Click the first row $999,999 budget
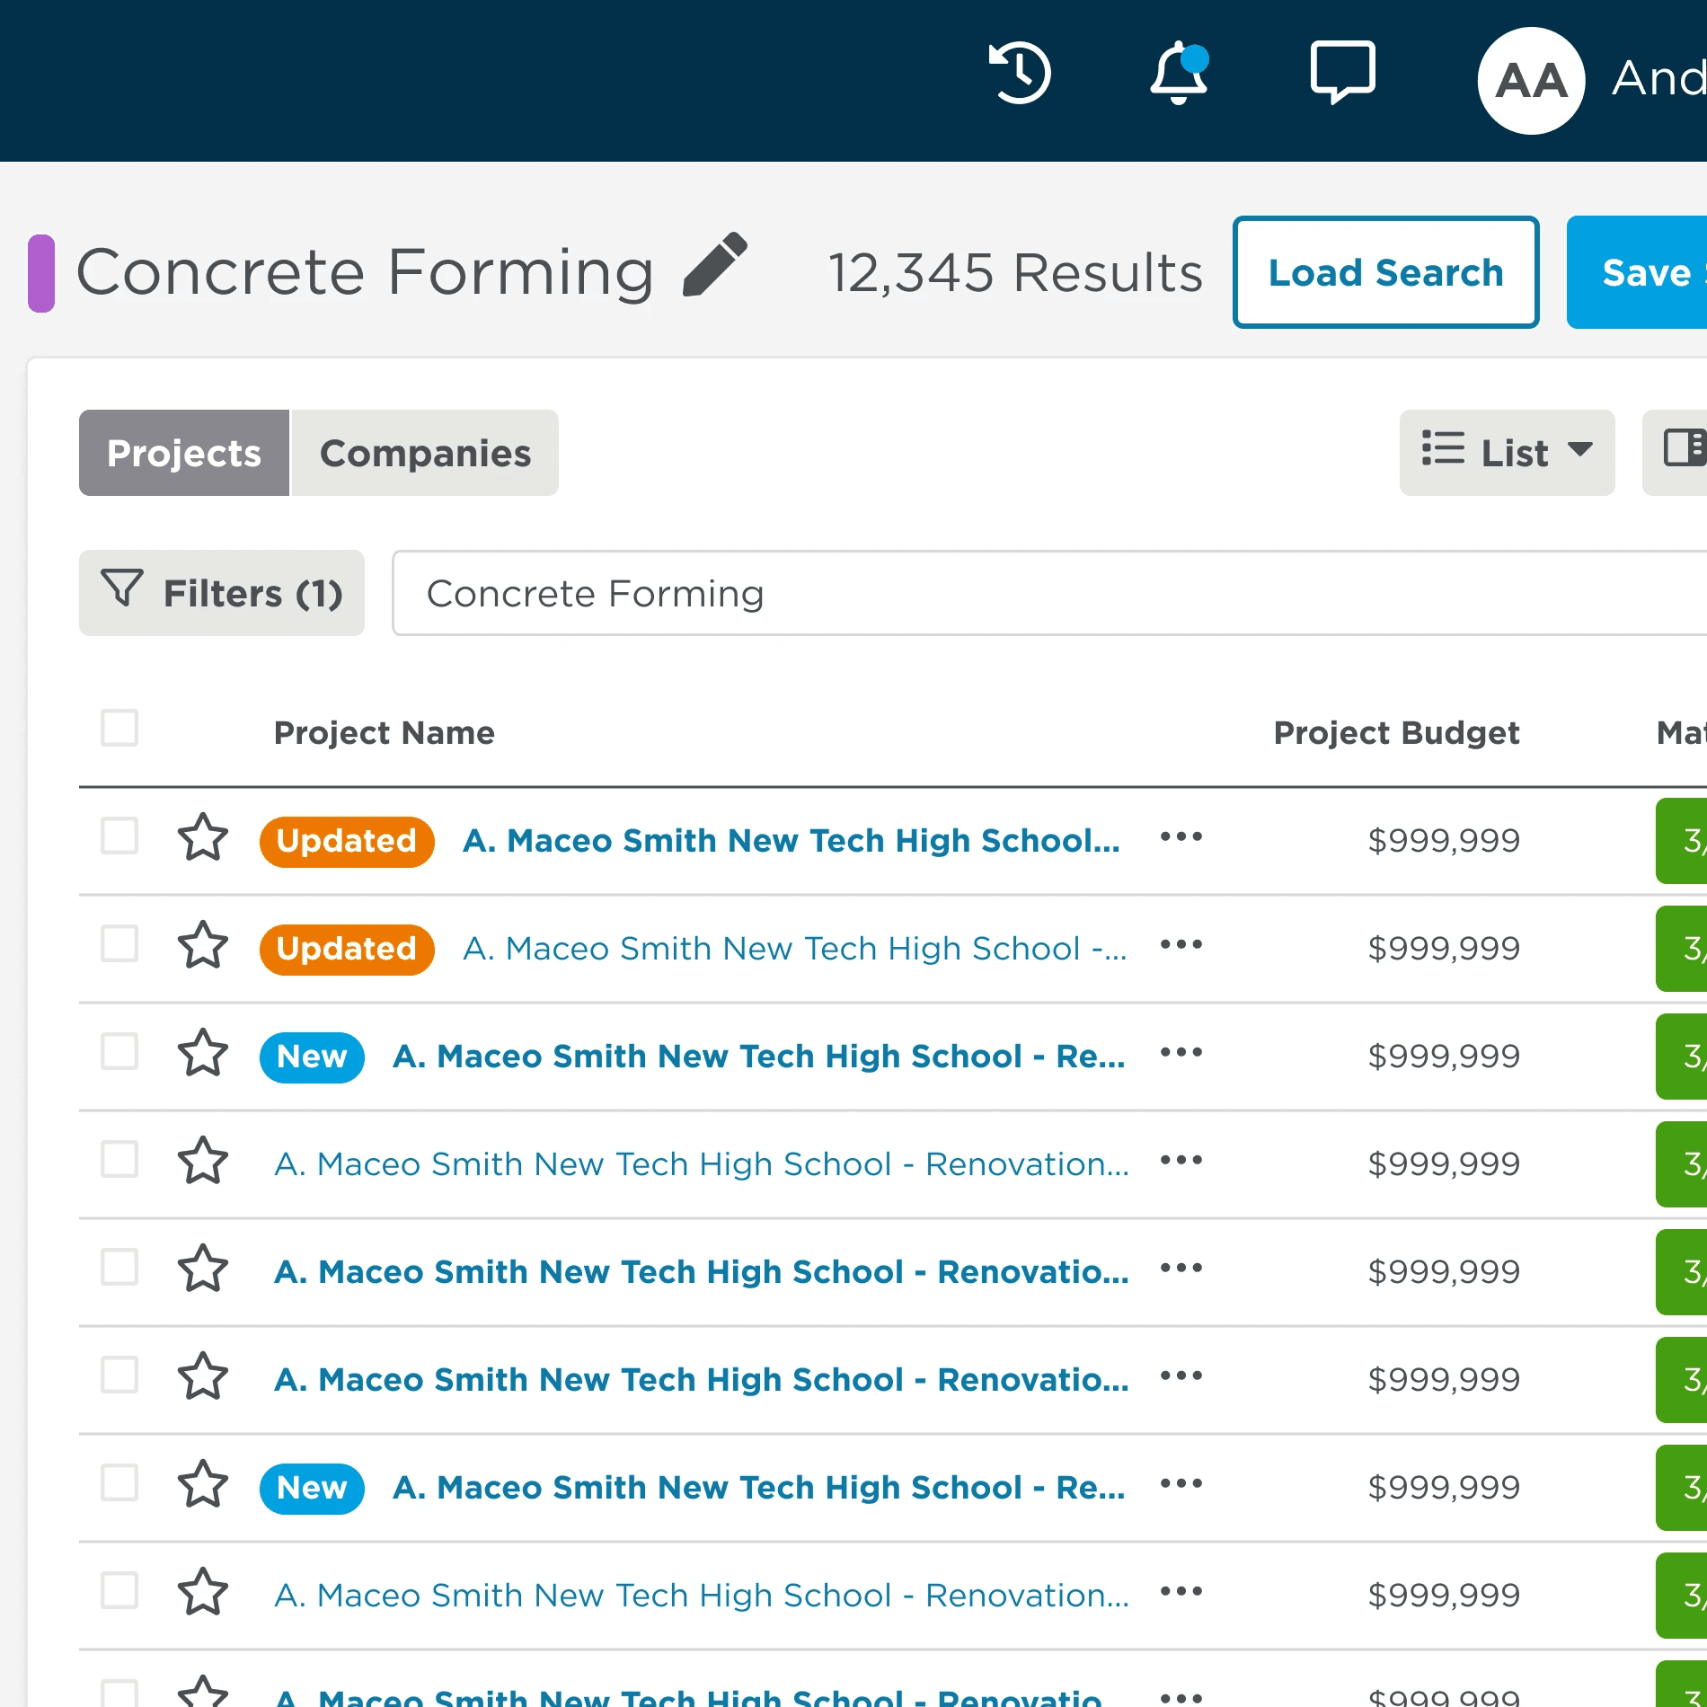Viewport: 1707px width, 1707px height. click(1444, 841)
